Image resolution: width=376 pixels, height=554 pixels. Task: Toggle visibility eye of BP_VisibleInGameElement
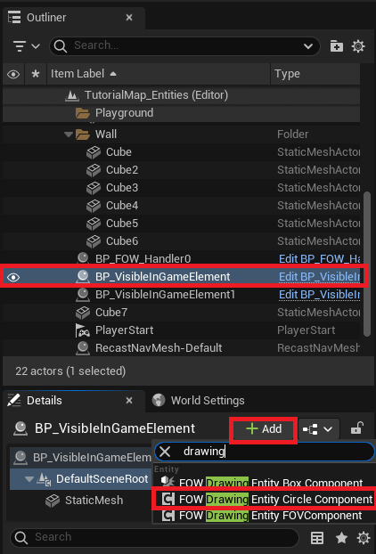point(13,277)
